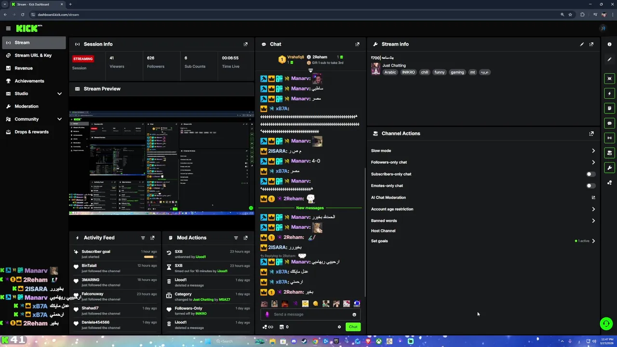Select Stream in the sidebar
This screenshot has height=347, width=617.
pyautogui.click(x=33, y=42)
